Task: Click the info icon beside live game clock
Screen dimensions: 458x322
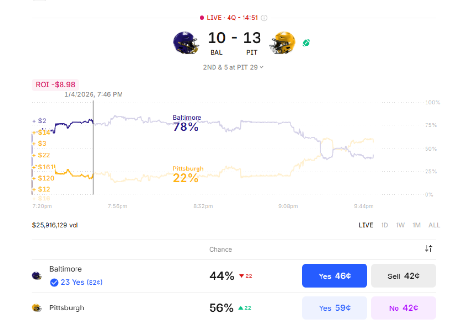Action: [x=264, y=18]
